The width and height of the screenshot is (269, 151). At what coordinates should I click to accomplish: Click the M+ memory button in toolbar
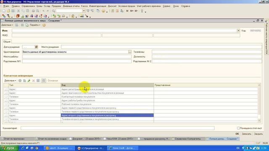(x=132, y=11)
